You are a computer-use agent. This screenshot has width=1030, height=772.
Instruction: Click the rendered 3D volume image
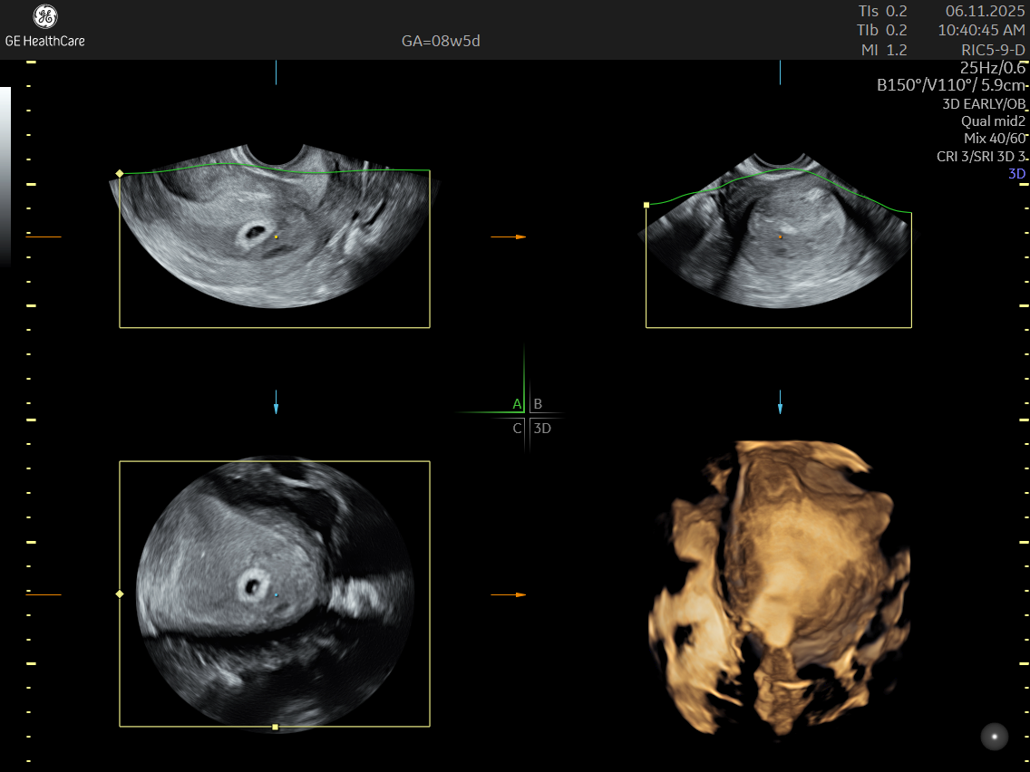click(780, 580)
